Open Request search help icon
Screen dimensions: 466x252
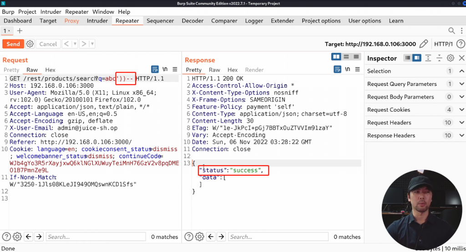6,237
